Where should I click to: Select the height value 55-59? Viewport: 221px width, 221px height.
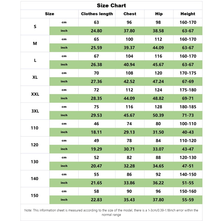tap(188, 200)
